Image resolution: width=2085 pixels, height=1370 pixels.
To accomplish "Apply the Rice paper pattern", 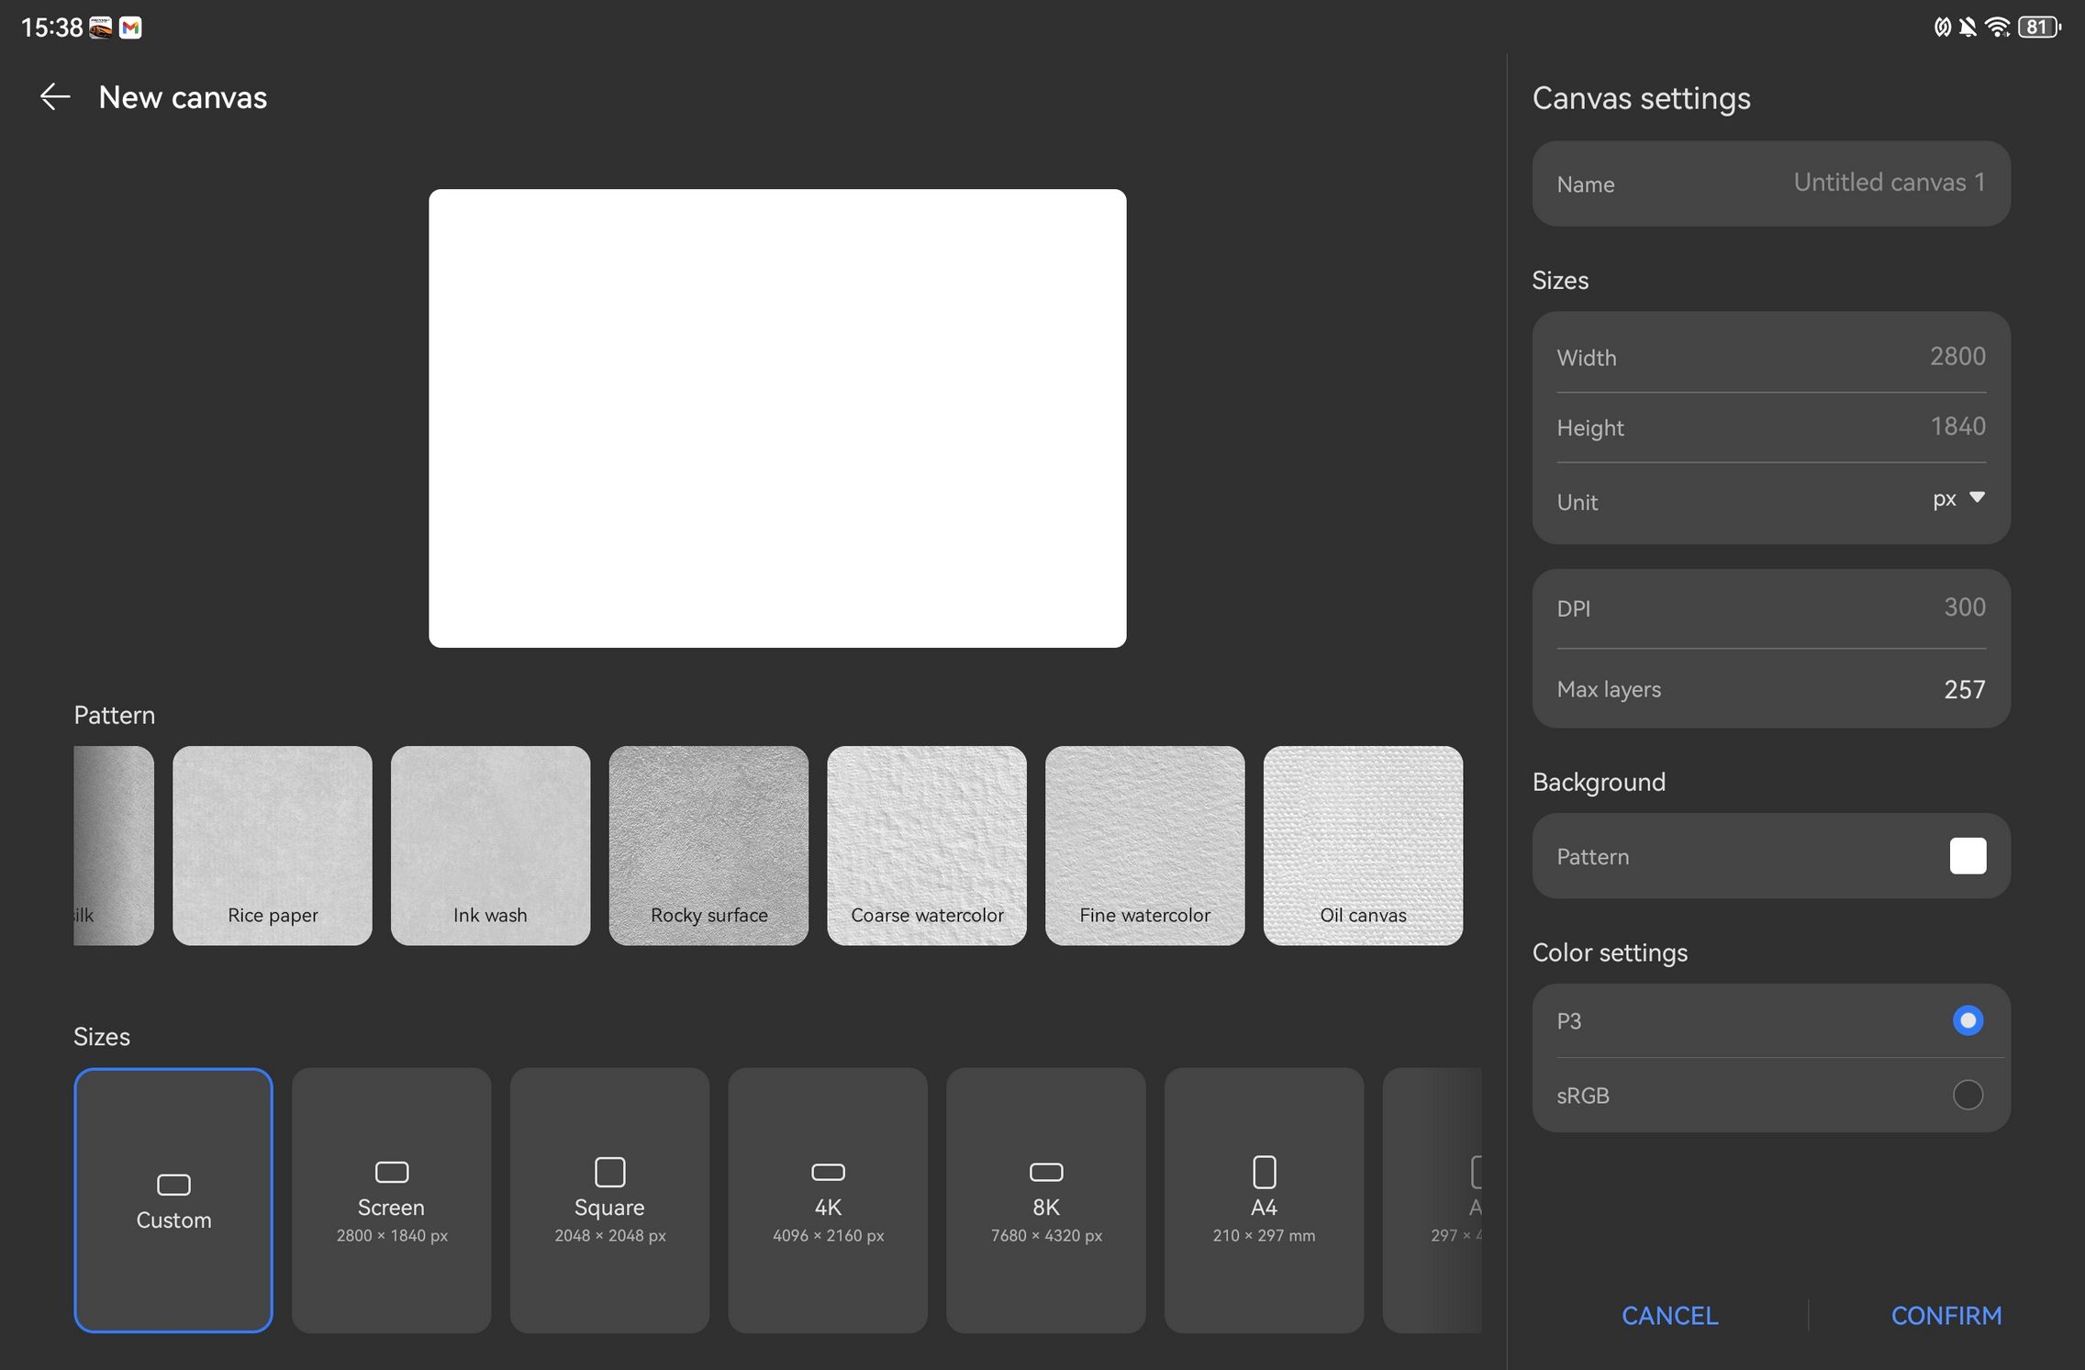I will point(273,845).
